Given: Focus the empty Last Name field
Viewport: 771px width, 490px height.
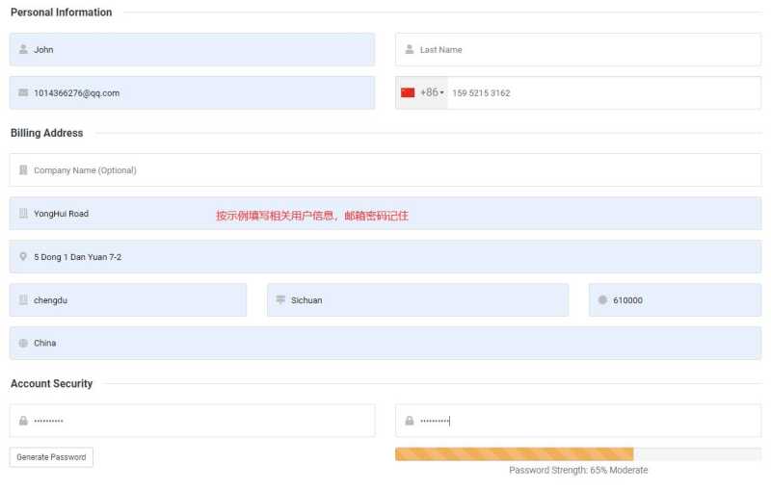Looking at the screenshot, I should click(578, 49).
